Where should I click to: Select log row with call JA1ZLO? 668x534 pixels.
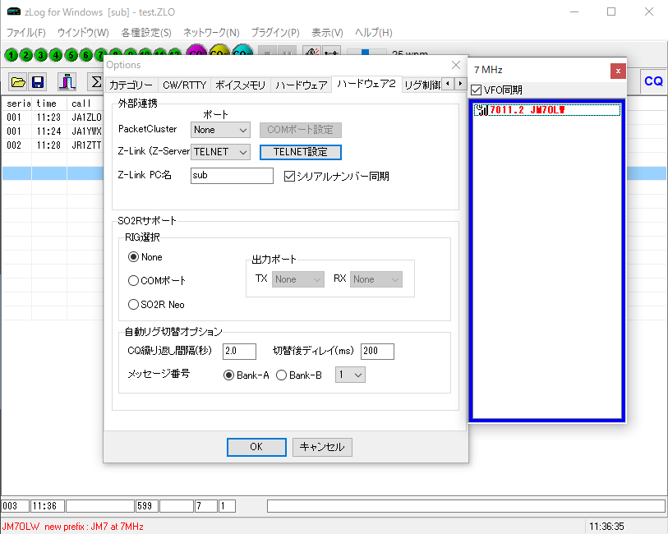[53, 117]
